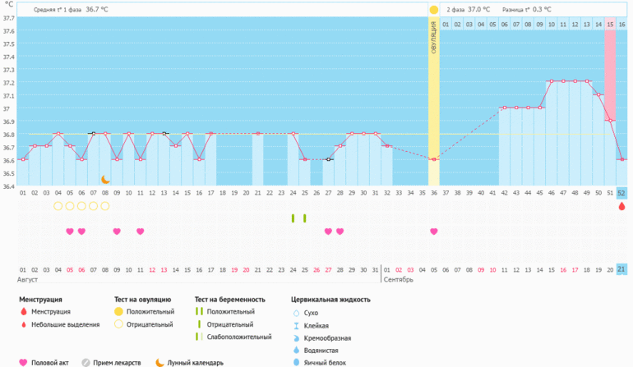Click the Положительный yellow ovulation test legend circle

[118, 312]
